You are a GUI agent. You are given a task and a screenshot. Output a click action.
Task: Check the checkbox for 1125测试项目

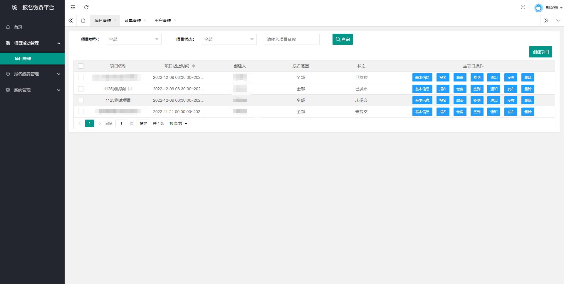click(x=81, y=100)
